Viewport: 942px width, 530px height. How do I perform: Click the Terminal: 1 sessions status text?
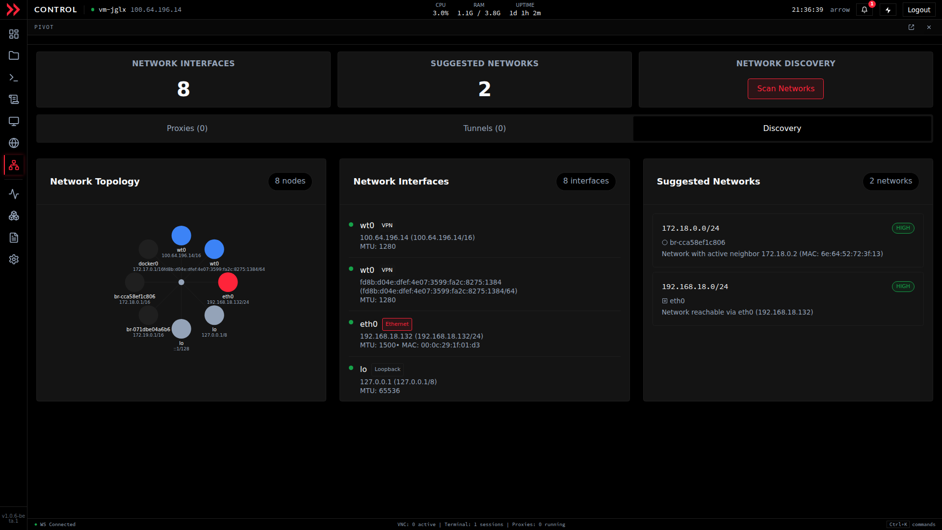(474, 525)
